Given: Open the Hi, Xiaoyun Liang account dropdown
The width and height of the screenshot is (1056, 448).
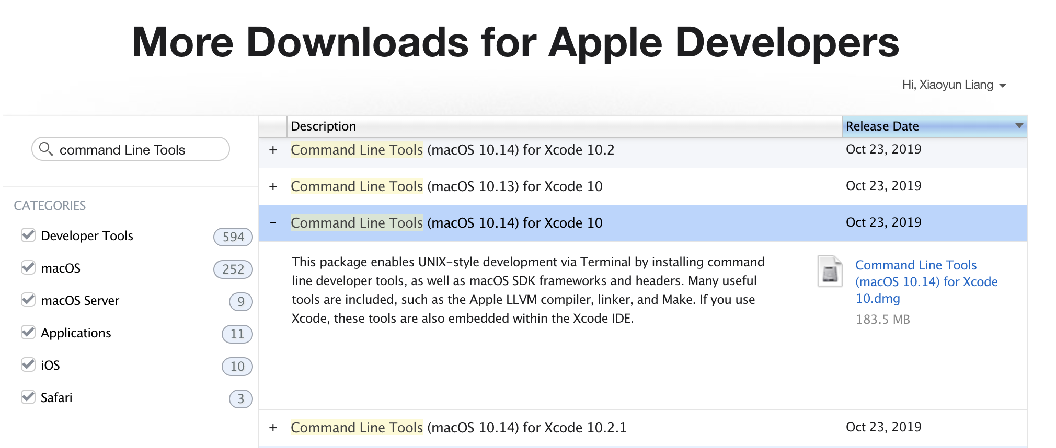Looking at the screenshot, I should pyautogui.click(x=954, y=85).
